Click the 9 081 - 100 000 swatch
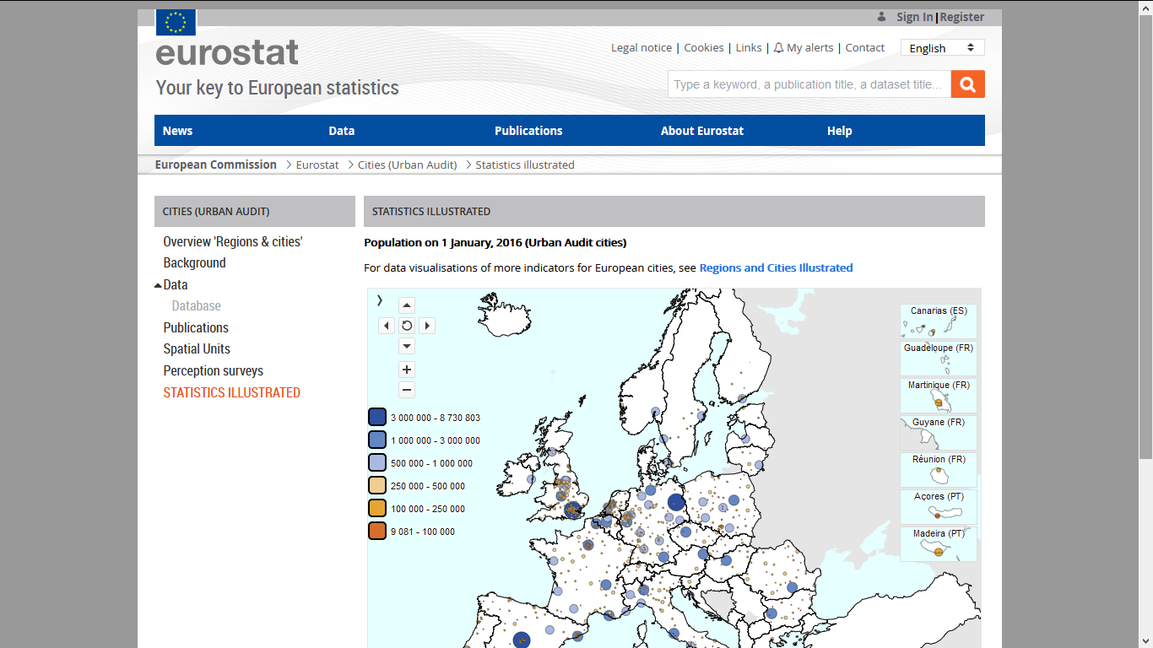1153x648 pixels. coord(377,531)
